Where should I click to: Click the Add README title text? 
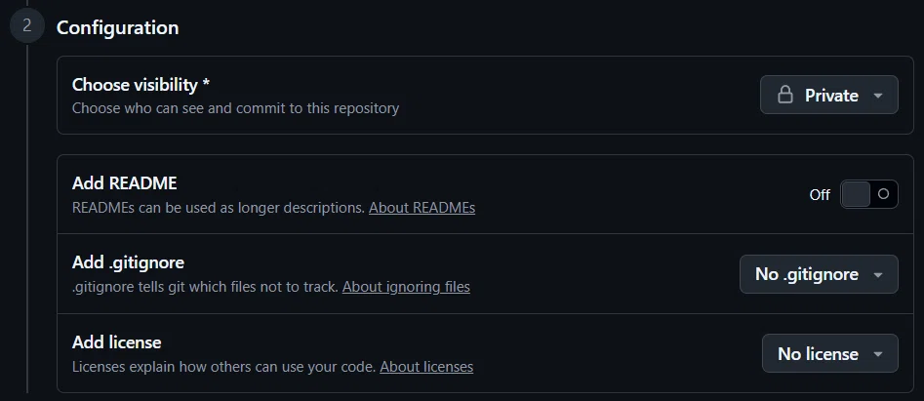pyautogui.click(x=124, y=183)
